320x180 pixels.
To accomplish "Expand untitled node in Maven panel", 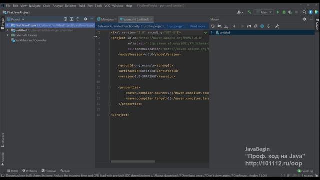I will (212, 32).
